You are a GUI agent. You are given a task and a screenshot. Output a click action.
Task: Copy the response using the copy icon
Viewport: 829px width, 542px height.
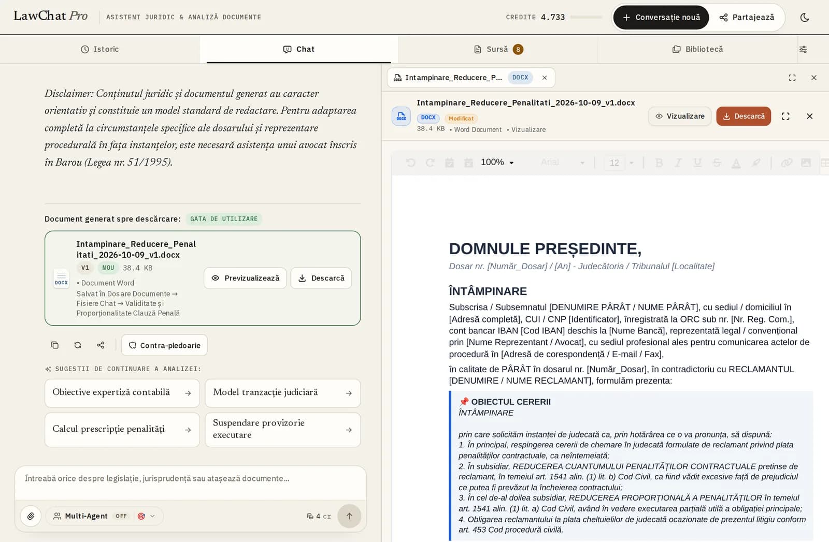pyautogui.click(x=55, y=345)
